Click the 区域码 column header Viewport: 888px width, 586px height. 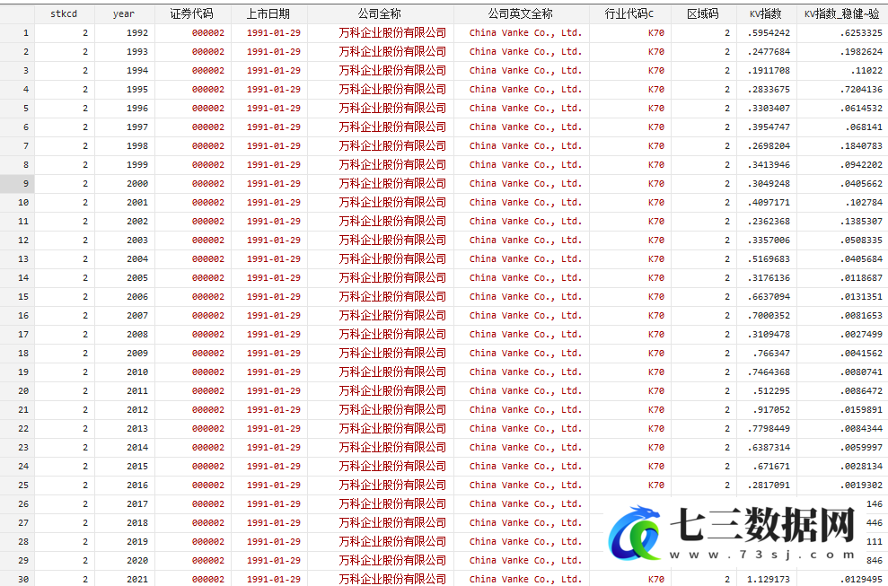pyautogui.click(x=703, y=13)
